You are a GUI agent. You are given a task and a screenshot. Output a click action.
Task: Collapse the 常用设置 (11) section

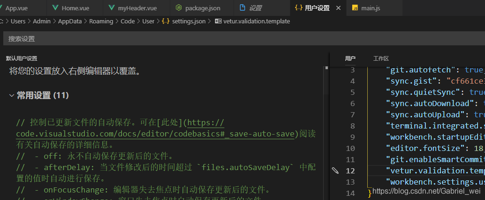tap(12, 95)
